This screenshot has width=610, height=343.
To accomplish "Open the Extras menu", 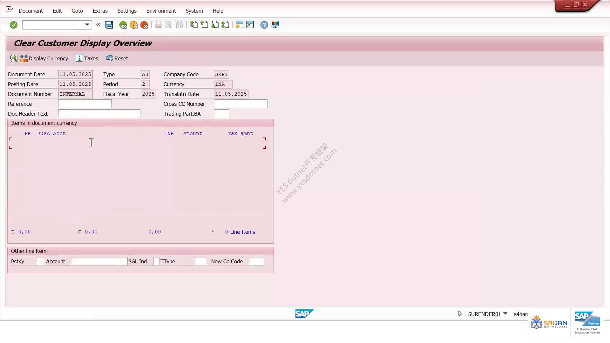I will tap(100, 11).
